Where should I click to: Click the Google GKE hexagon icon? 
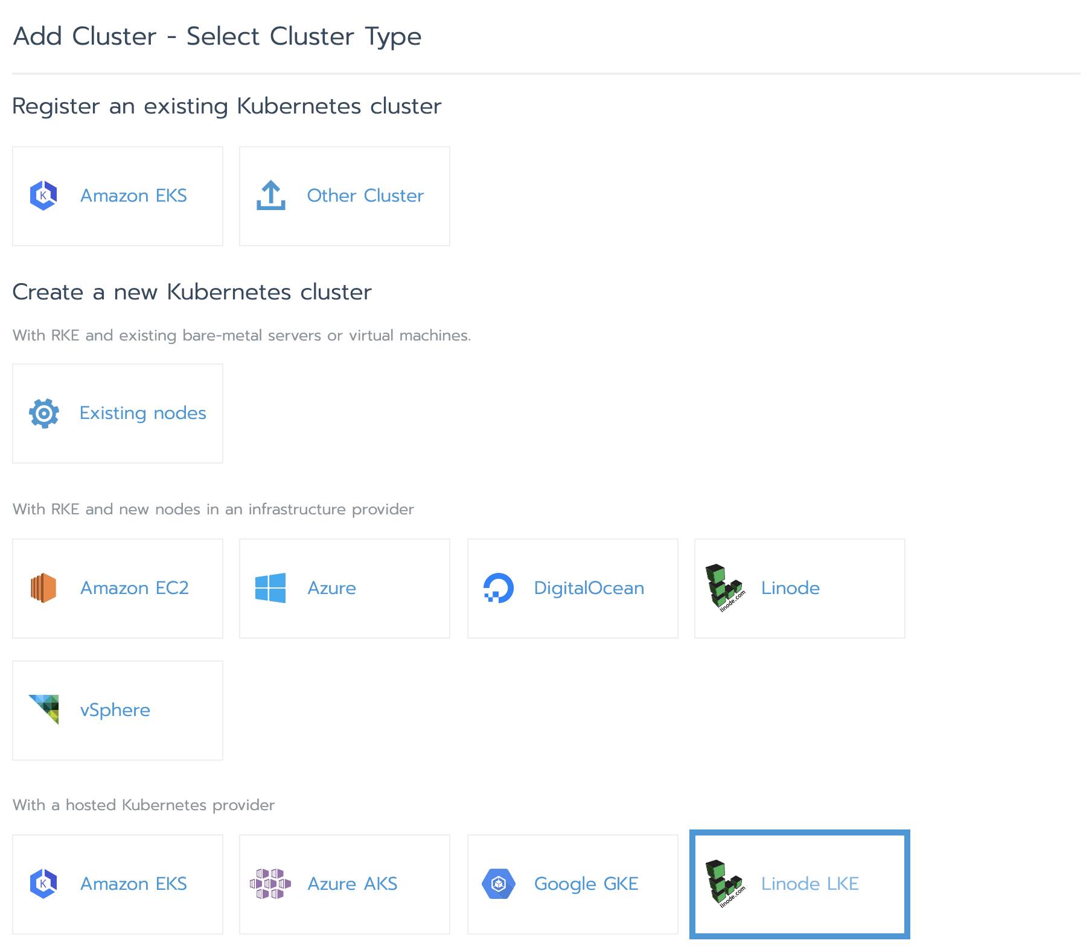(x=499, y=883)
